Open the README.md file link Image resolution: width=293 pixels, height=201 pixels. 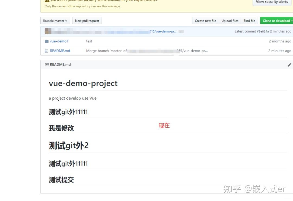click(x=61, y=51)
